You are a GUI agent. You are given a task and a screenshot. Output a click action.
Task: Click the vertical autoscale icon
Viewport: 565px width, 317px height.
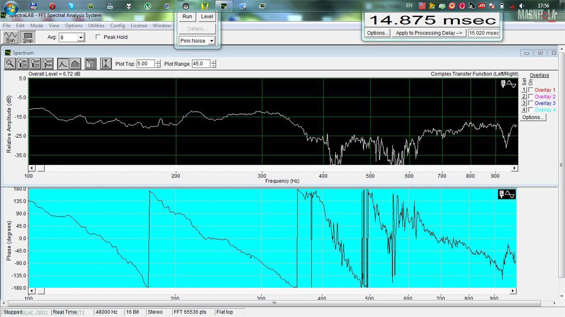click(x=105, y=63)
